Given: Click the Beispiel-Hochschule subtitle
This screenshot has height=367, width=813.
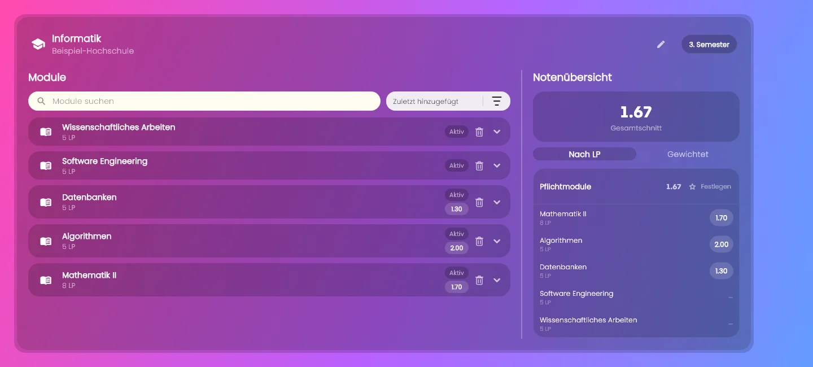Looking at the screenshot, I should pyautogui.click(x=93, y=51).
